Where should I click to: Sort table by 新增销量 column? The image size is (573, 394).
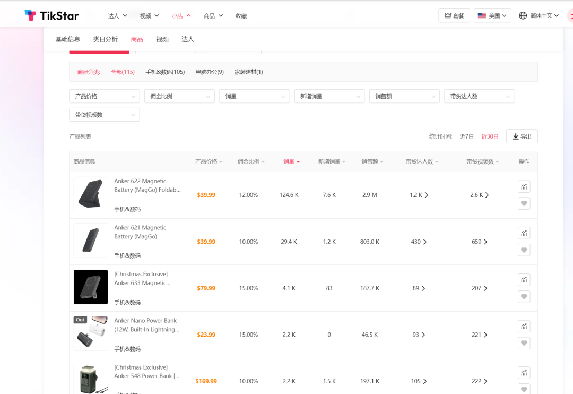pos(332,161)
